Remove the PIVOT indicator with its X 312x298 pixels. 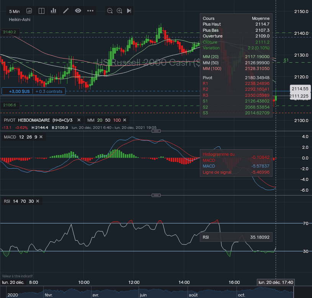[79, 121]
